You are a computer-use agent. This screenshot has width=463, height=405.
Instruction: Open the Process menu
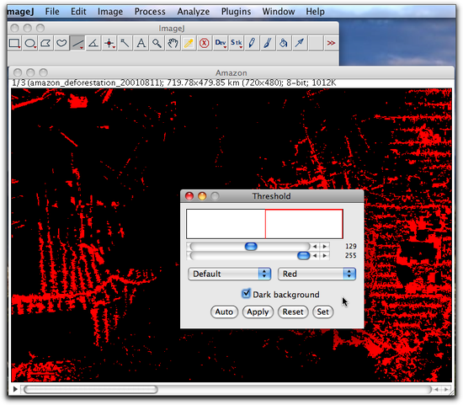[150, 12]
